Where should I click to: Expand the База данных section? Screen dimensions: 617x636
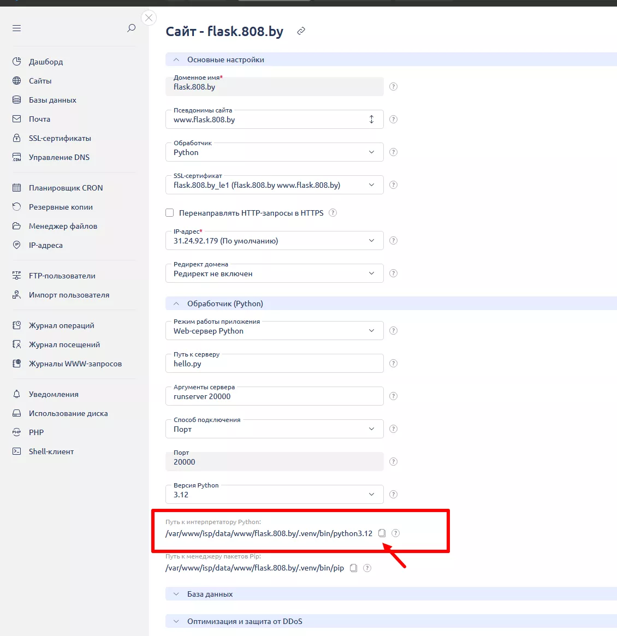210,594
